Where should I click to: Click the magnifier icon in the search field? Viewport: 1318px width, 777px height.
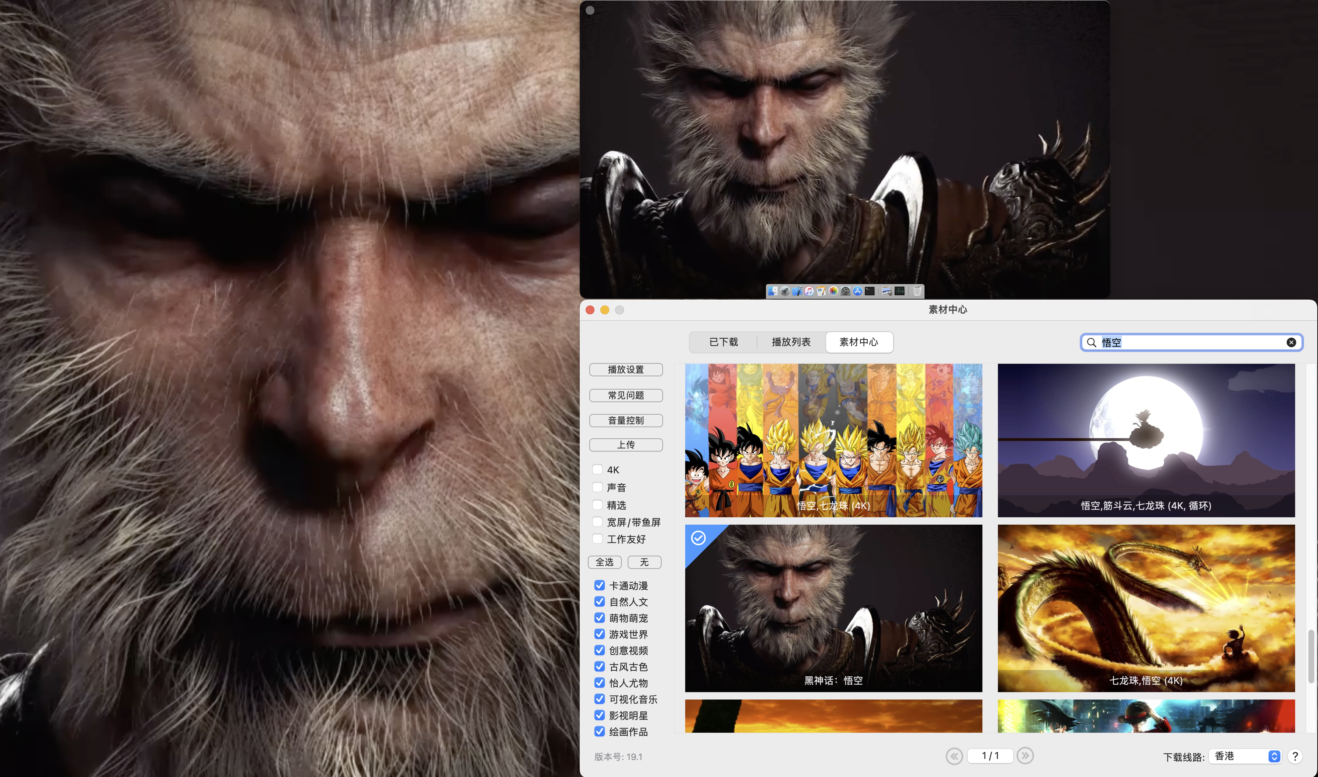click(x=1092, y=342)
